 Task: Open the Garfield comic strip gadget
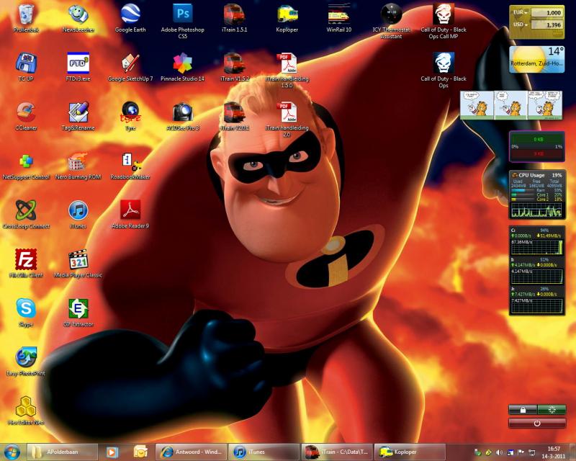[511, 105]
